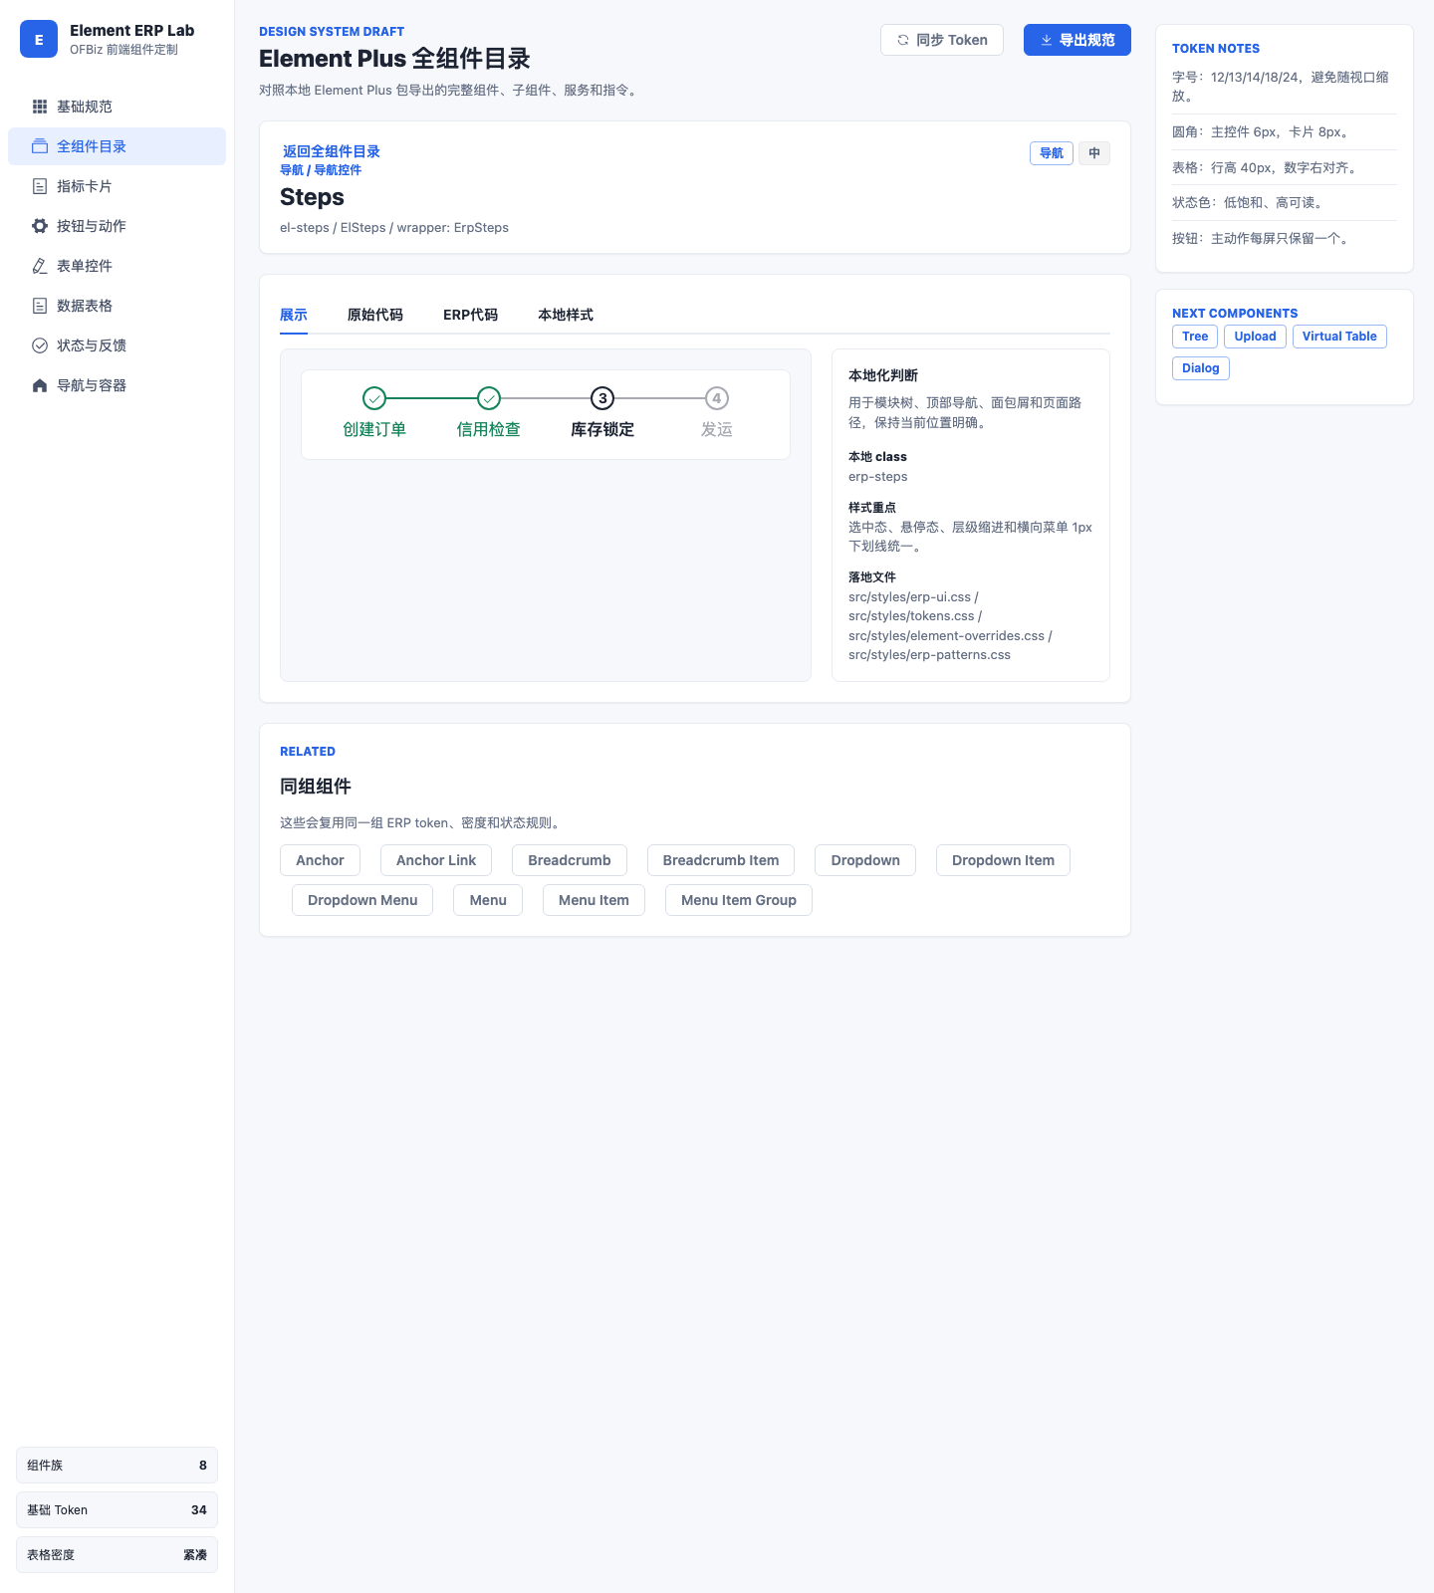The height and width of the screenshot is (1593, 1434).
Task: Follow the 返回全组件目录 link
Action: click(x=332, y=151)
